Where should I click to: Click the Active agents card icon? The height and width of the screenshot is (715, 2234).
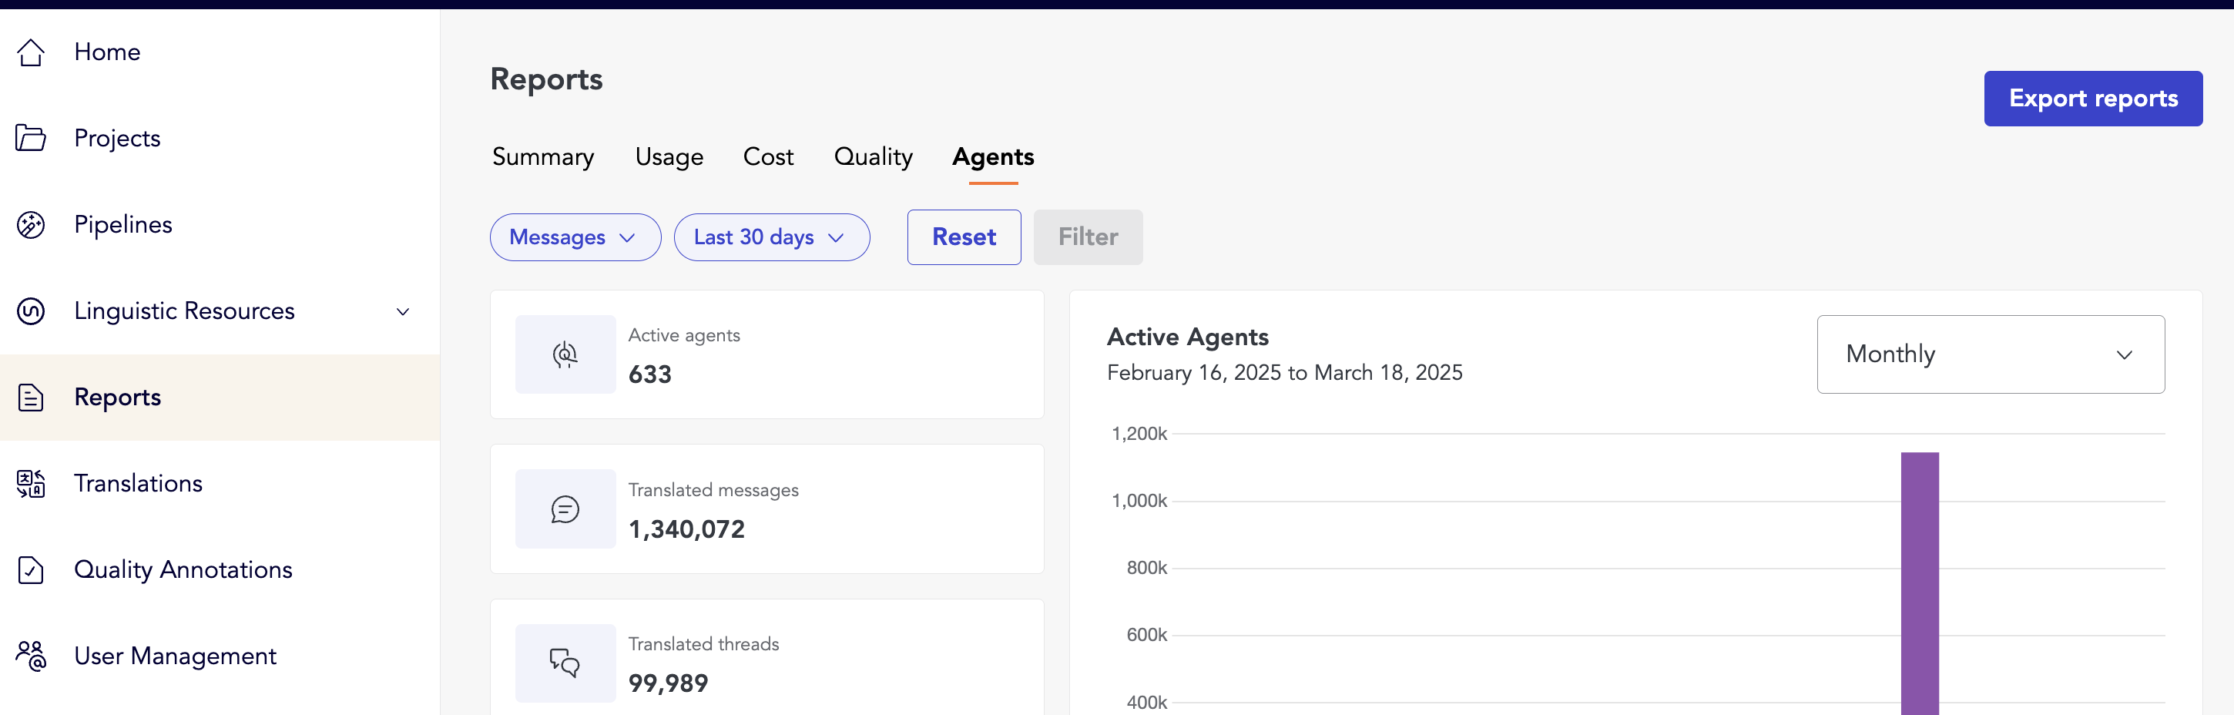(565, 355)
